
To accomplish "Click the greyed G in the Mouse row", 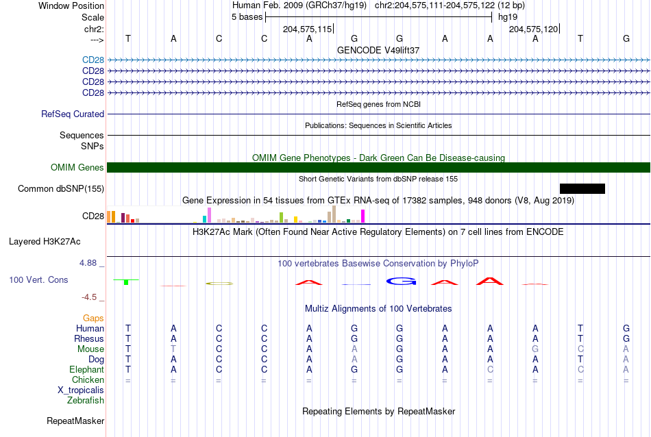I will click(x=535, y=349).
